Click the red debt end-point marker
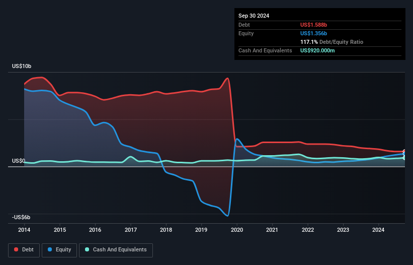 pyautogui.click(x=404, y=151)
